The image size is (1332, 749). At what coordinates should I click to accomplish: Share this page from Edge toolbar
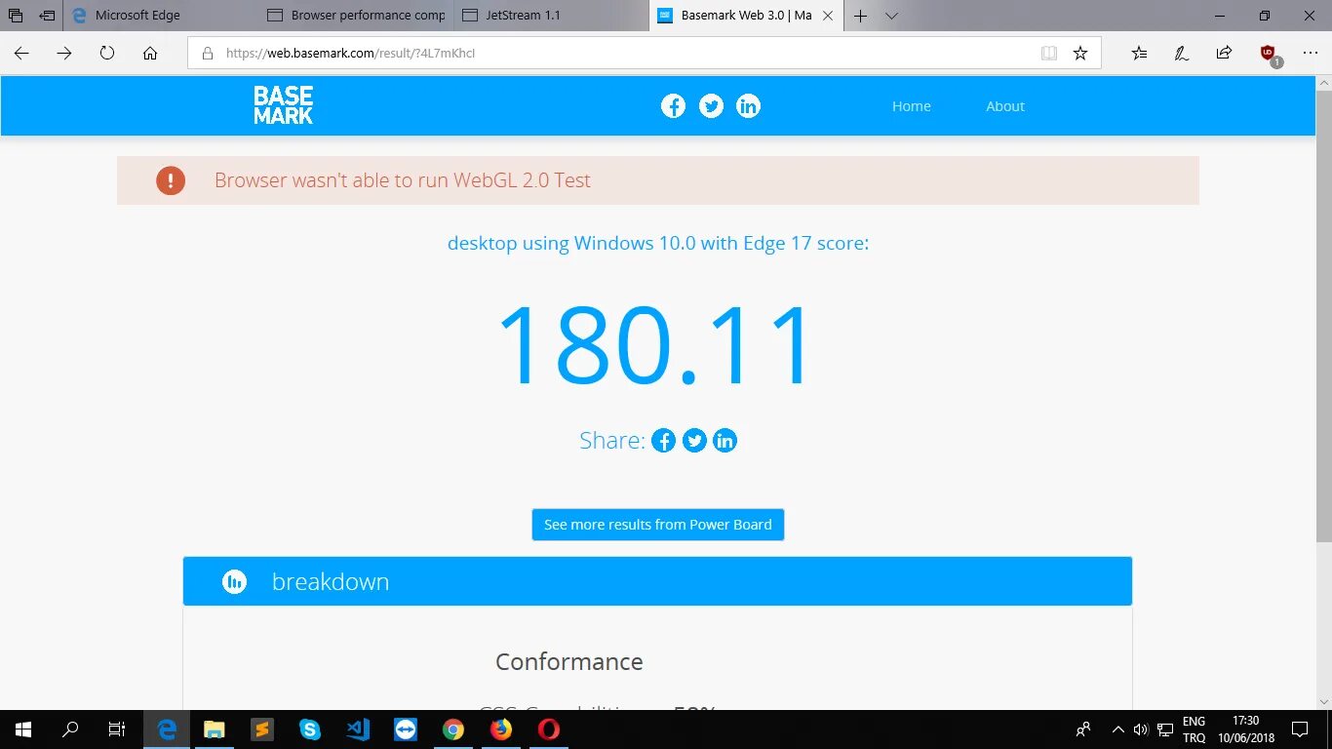(1224, 54)
